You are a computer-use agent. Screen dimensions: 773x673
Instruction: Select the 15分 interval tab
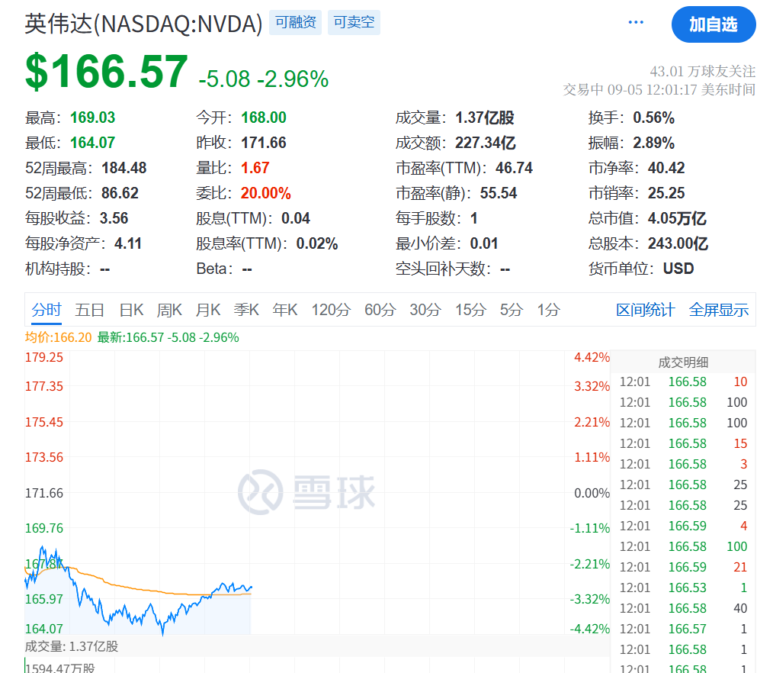click(x=470, y=310)
